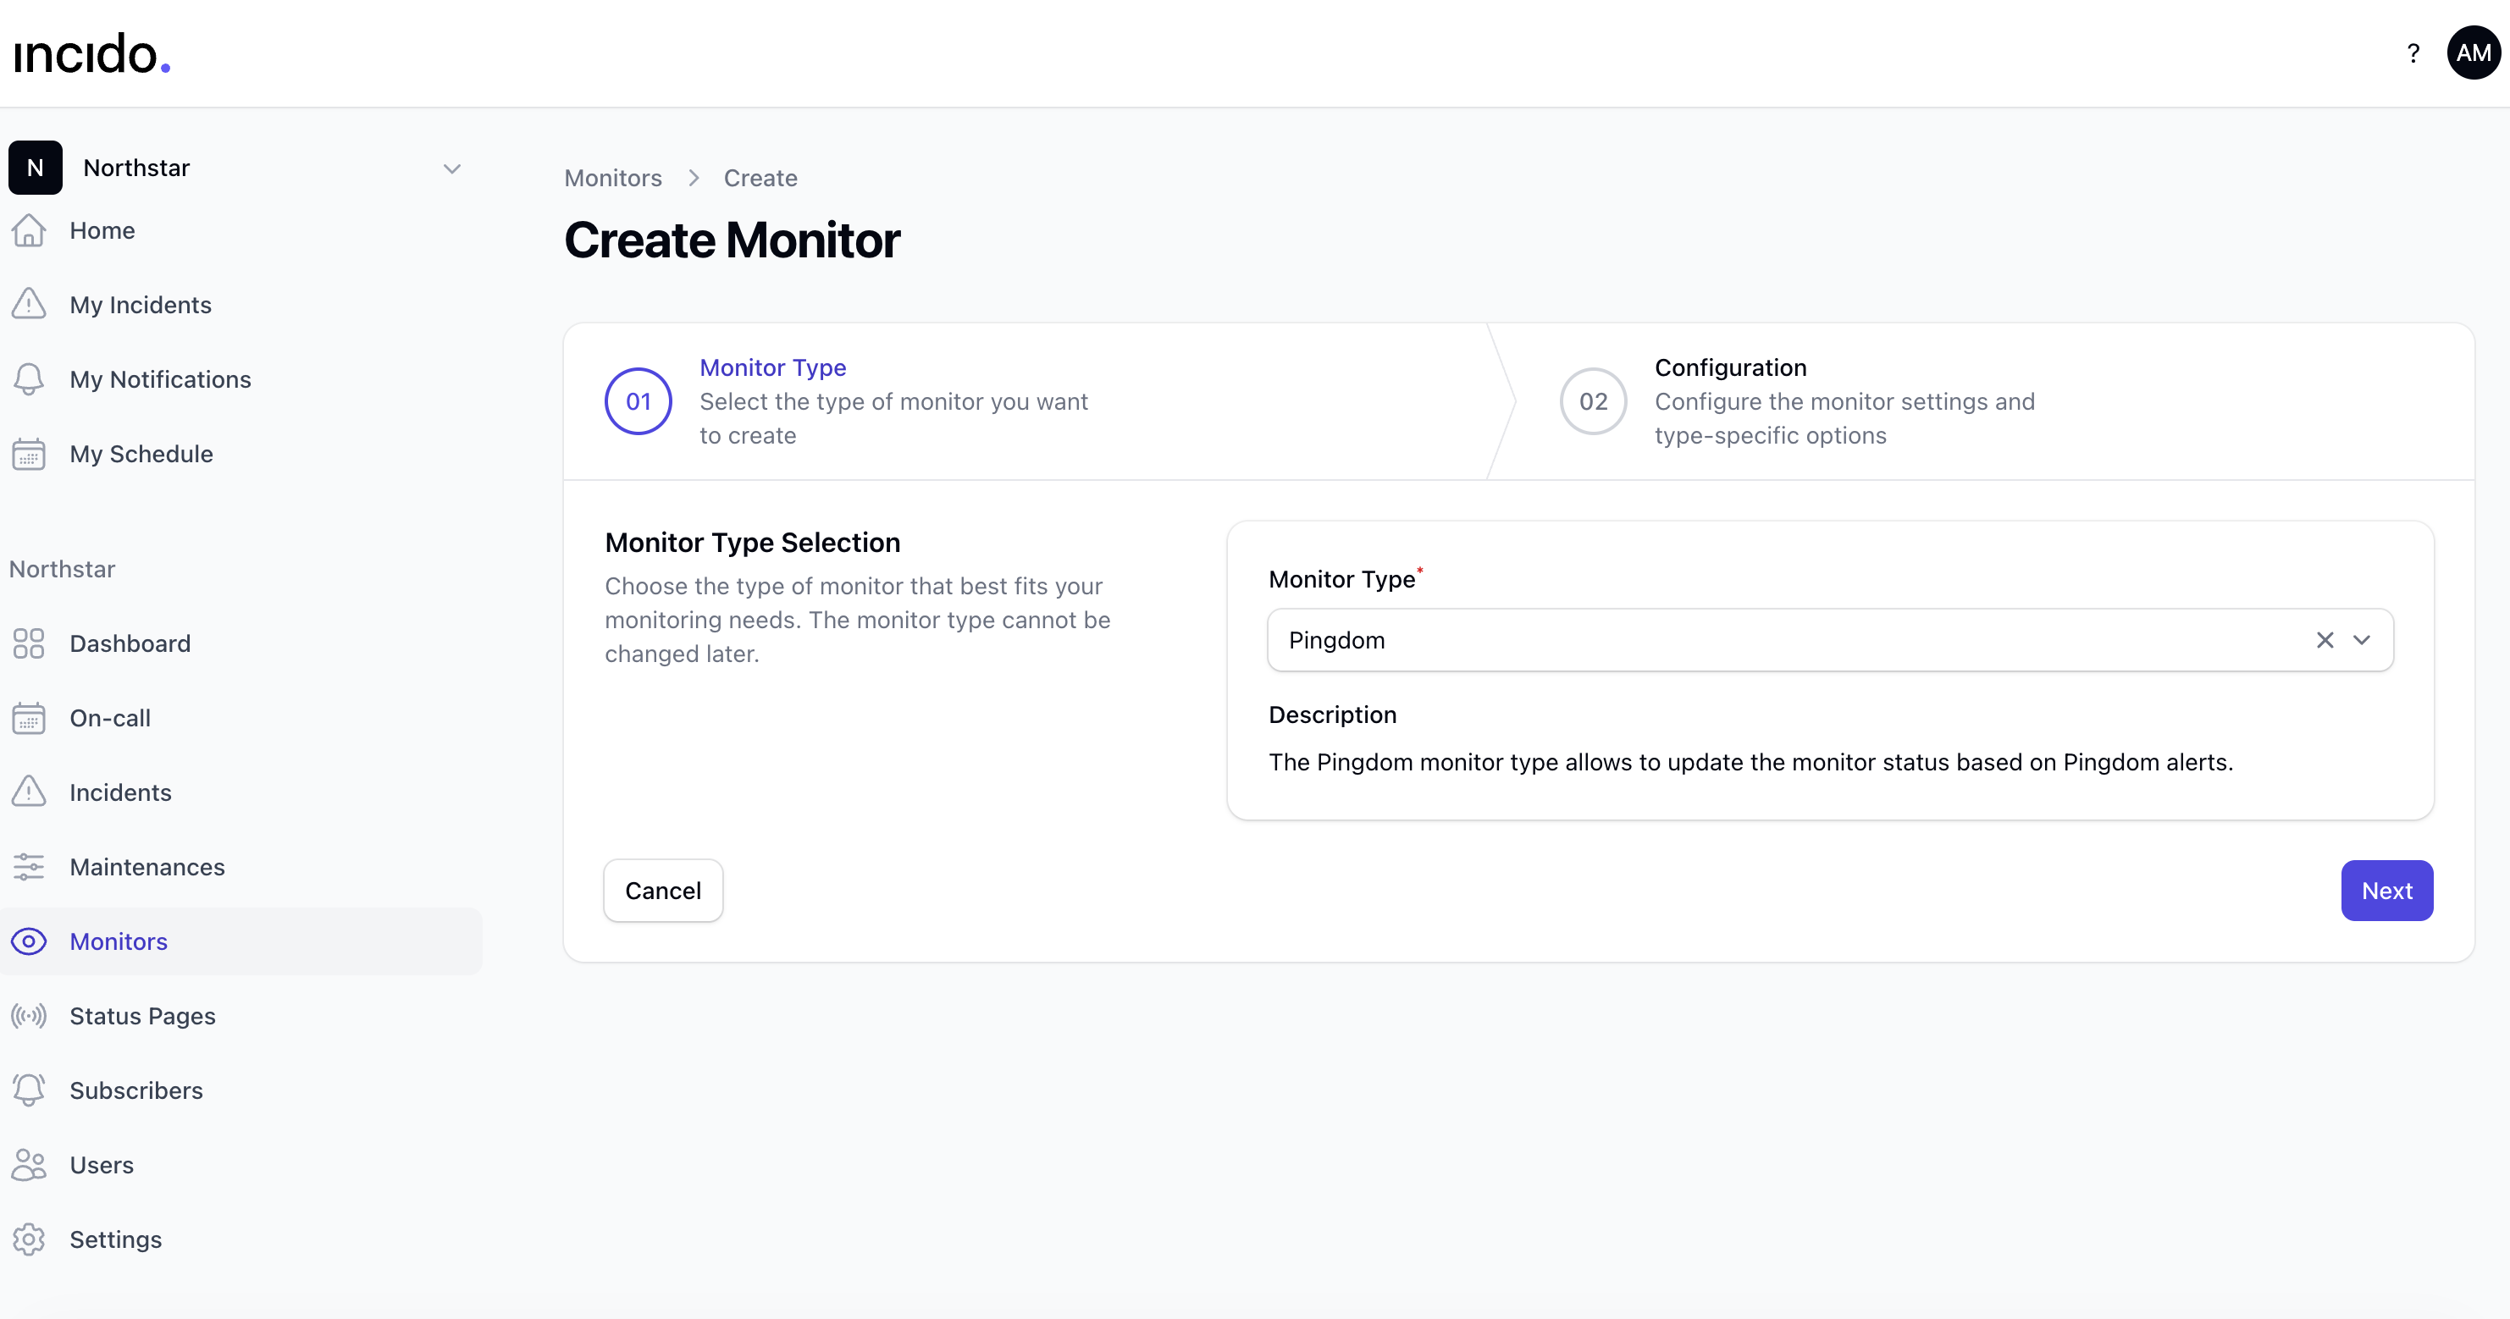This screenshot has width=2510, height=1319.
Task: Click the Description label
Action: 1332,715
